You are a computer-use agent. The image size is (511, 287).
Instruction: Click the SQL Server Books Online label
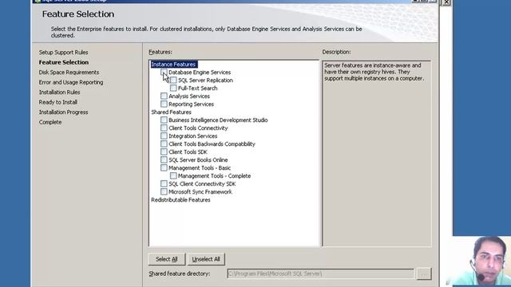click(x=198, y=160)
